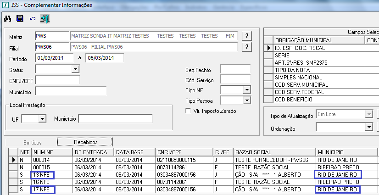Toggle the Vlr. Imposto Zerado checkbox

(188, 111)
